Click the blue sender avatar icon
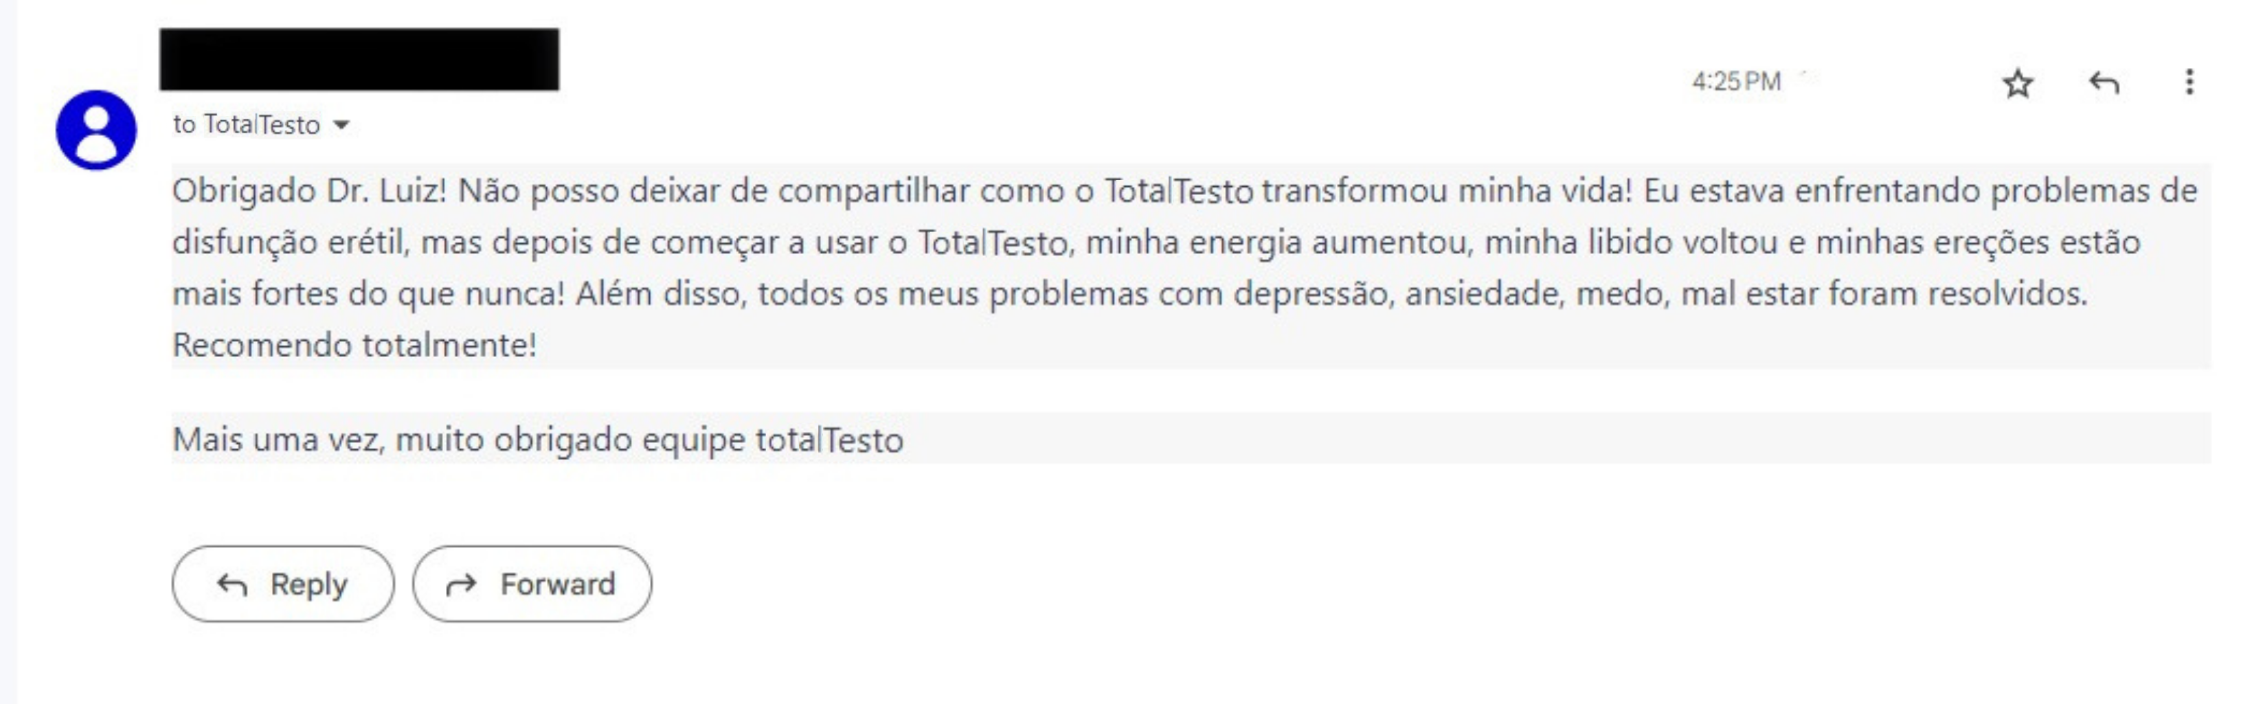This screenshot has width=2252, height=704. [96, 129]
